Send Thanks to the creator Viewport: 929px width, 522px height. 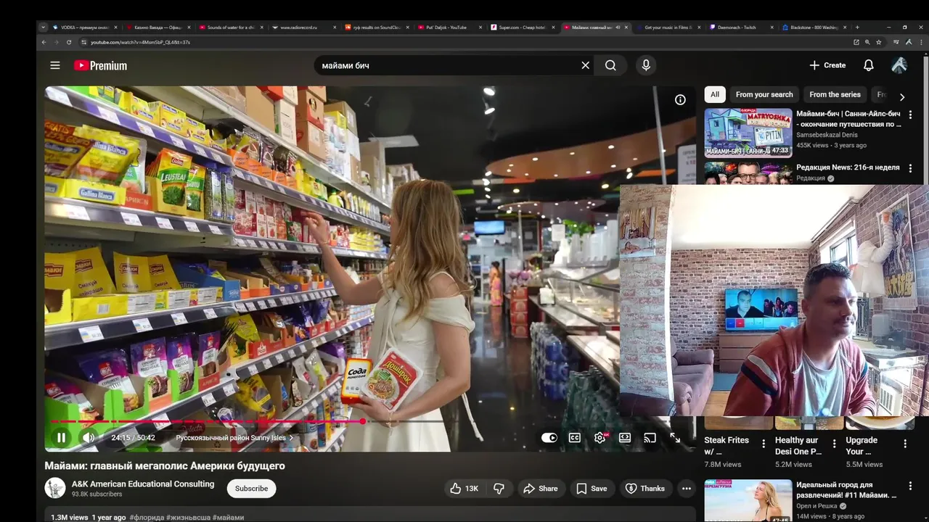(645, 489)
